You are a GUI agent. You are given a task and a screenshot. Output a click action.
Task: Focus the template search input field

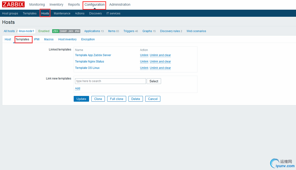110,81
